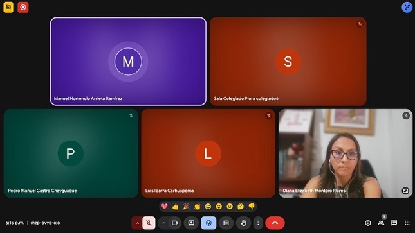Viewport: 415px width, 233px height.
Task: Expand the video settings arrow
Action: click(164, 223)
